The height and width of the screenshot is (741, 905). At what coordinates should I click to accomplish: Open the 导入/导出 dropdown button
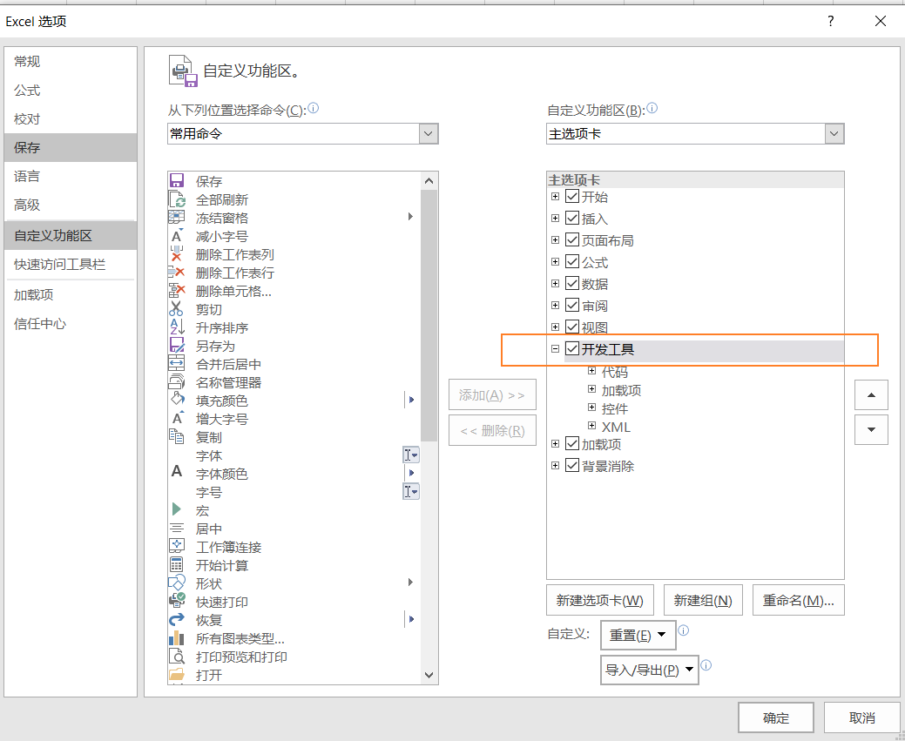[649, 670]
